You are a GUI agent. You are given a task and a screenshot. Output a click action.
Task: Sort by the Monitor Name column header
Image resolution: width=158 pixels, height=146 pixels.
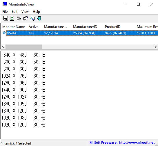[x=14, y=27]
